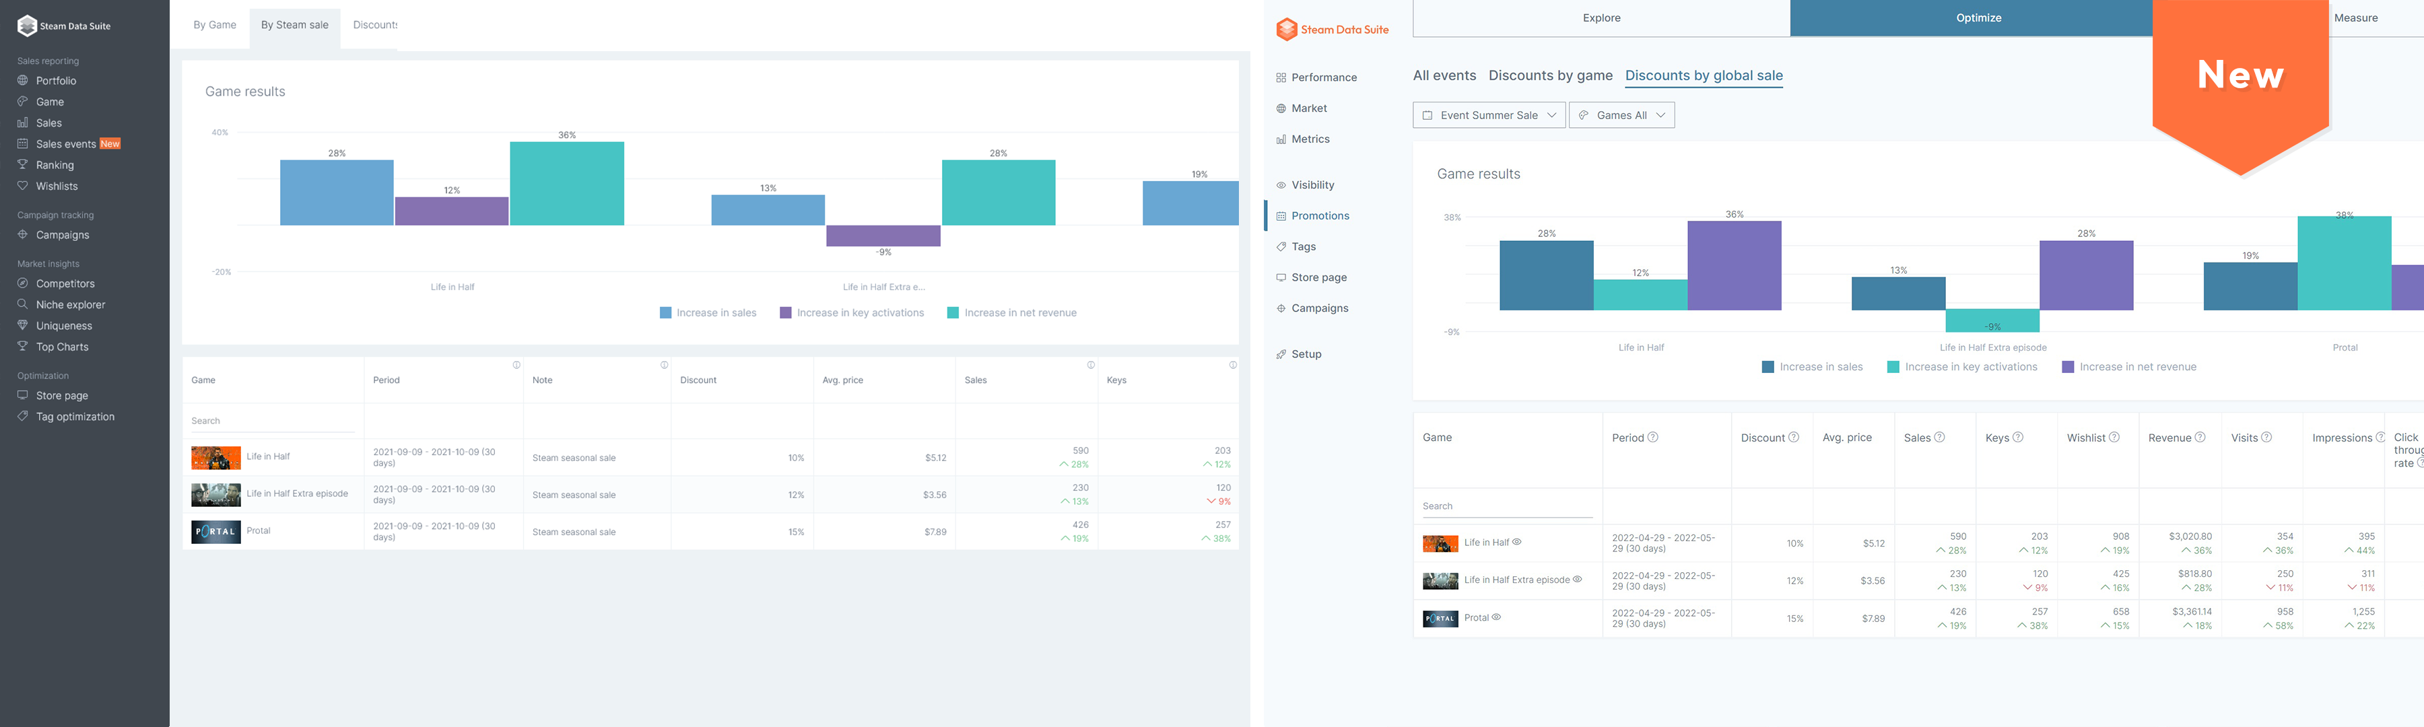Viewport: 2424px width, 727px height.
Task: Open Performance in the right light sidebar
Action: (1323, 78)
